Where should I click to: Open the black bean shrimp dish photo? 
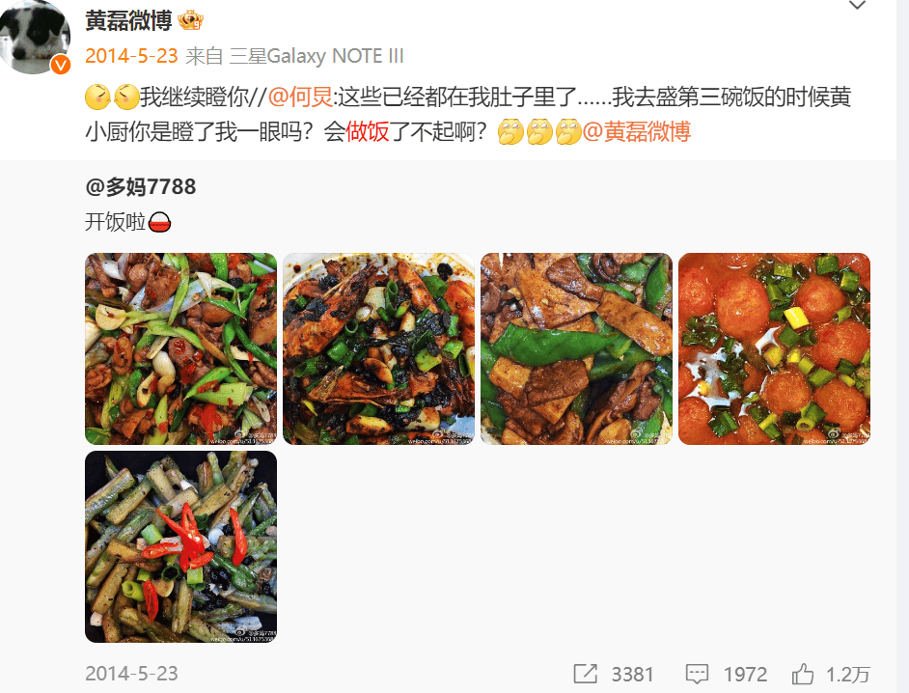tap(378, 348)
